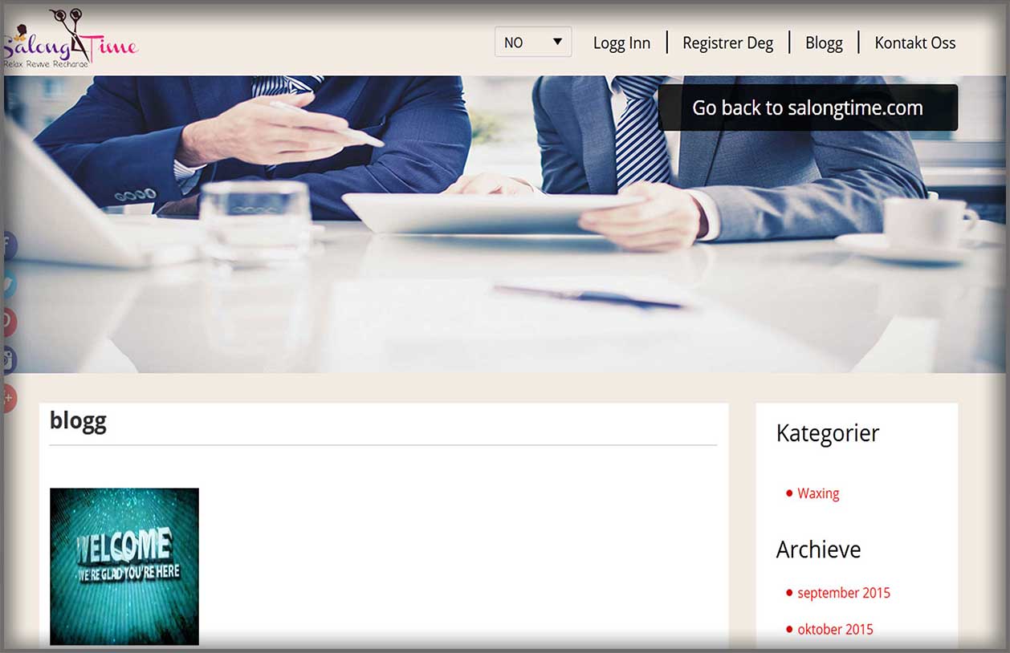Click the bullet next to september 2015
The height and width of the screenshot is (653, 1010).
pyautogui.click(x=789, y=593)
